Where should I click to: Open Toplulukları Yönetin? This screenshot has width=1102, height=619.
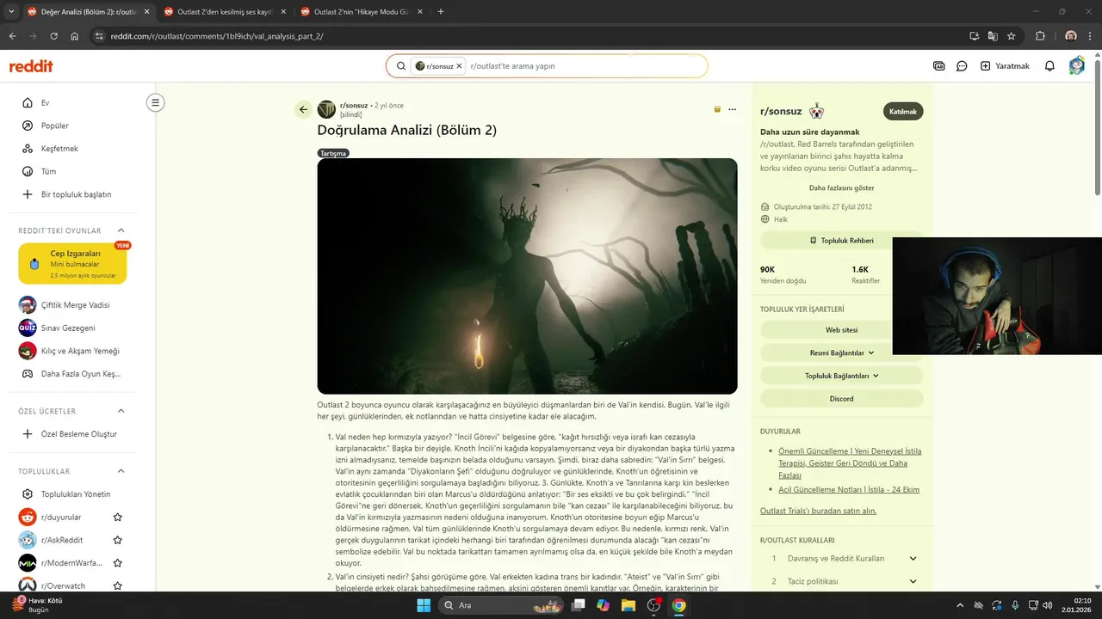click(x=77, y=494)
